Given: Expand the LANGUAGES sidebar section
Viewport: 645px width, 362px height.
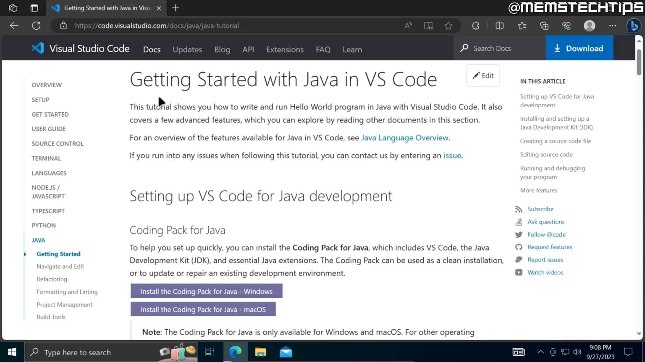Looking at the screenshot, I should 49,173.
